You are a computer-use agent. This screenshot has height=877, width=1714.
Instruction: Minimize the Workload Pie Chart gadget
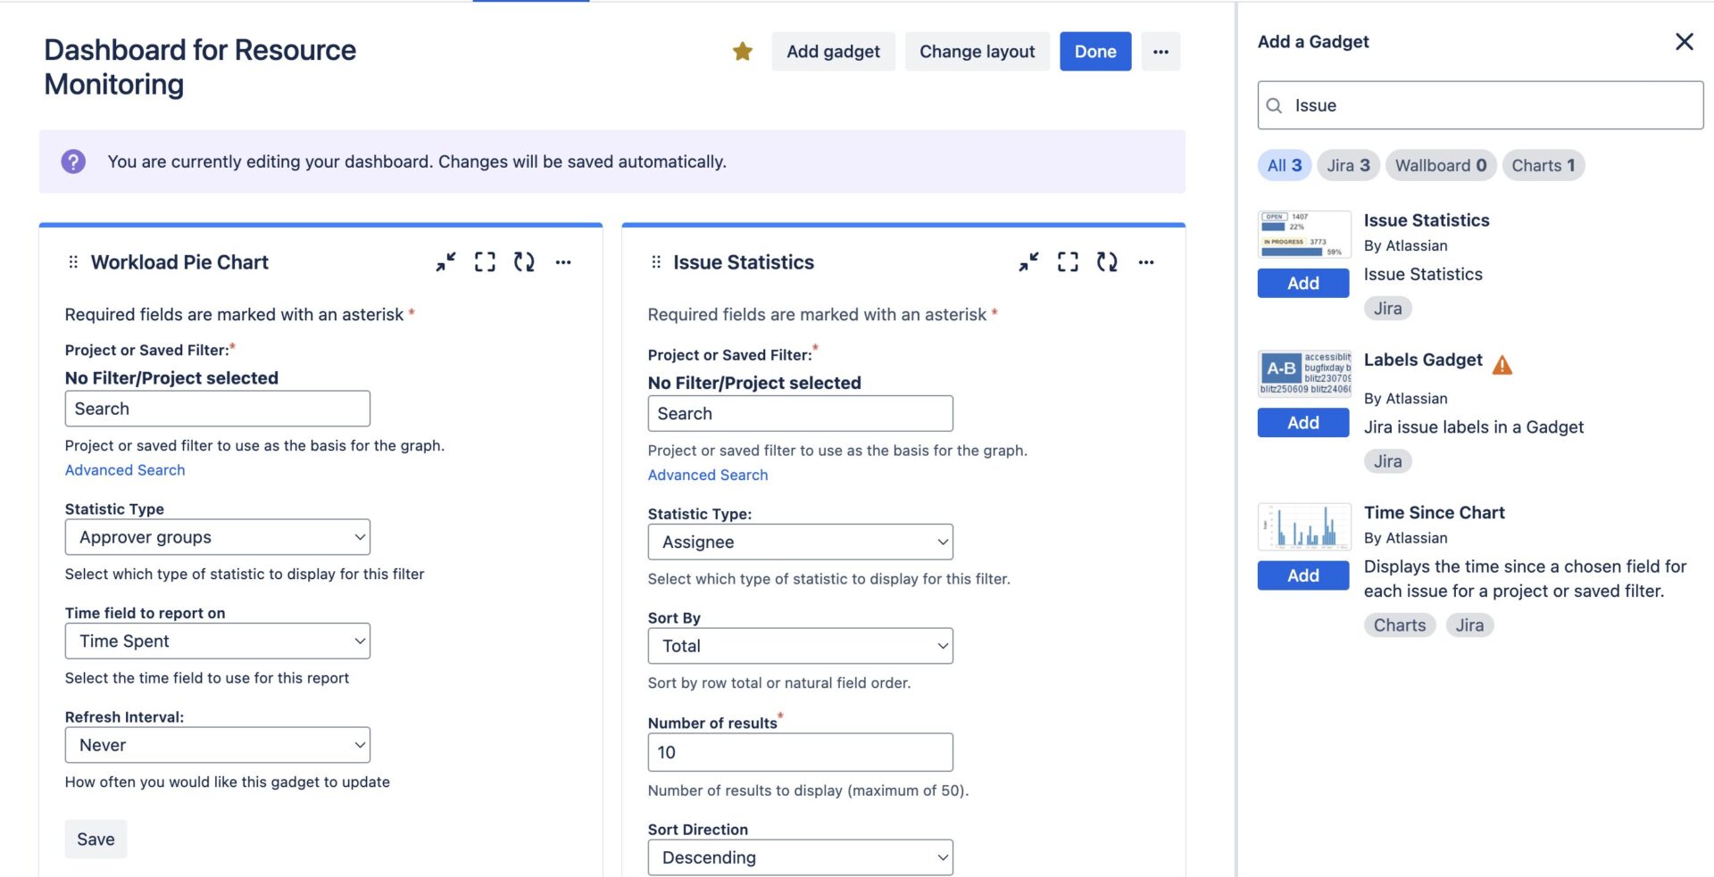pos(445,261)
